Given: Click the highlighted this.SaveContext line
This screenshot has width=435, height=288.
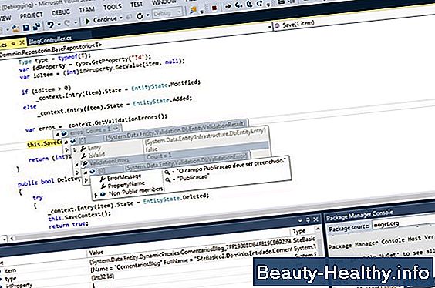Looking at the screenshot, I should coord(45,144).
